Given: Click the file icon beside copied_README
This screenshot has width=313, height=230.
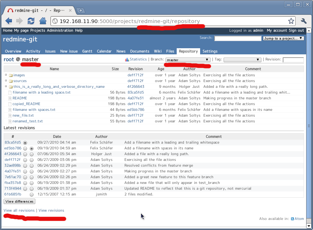Looking at the screenshot, I should (x=10, y=104).
